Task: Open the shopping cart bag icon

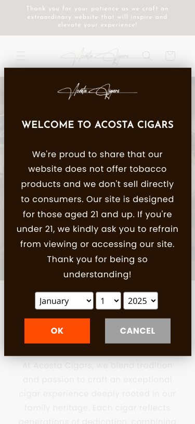Action: tap(170, 56)
